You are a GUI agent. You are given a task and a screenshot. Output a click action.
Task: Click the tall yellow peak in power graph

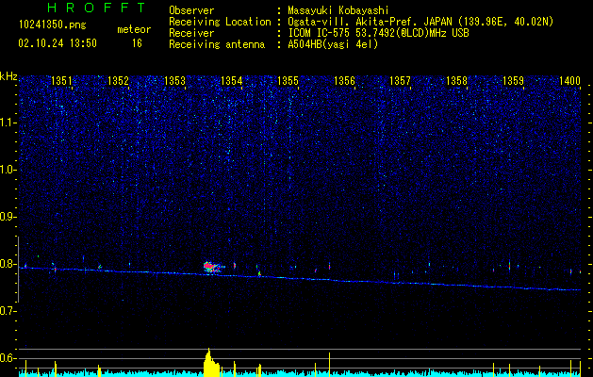tap(211, 362)
